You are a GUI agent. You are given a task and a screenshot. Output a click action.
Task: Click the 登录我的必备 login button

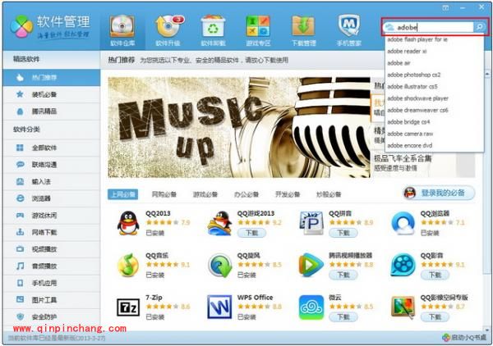pos(438,193)
